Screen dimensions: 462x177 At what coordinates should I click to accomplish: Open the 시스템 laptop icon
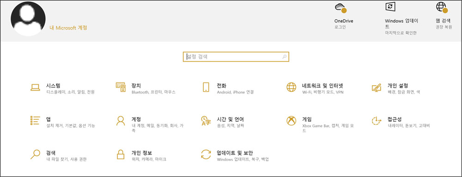[35, 87]
